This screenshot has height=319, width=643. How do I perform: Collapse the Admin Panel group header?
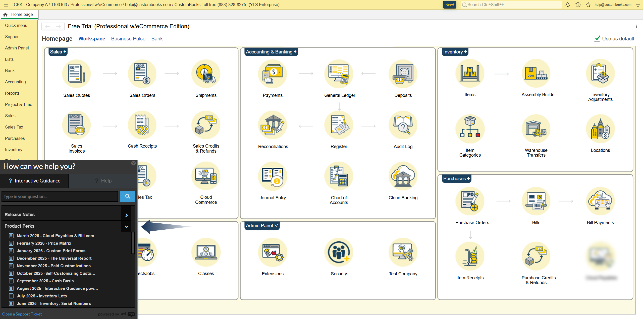pyautogui.click(x=262, y=225)
